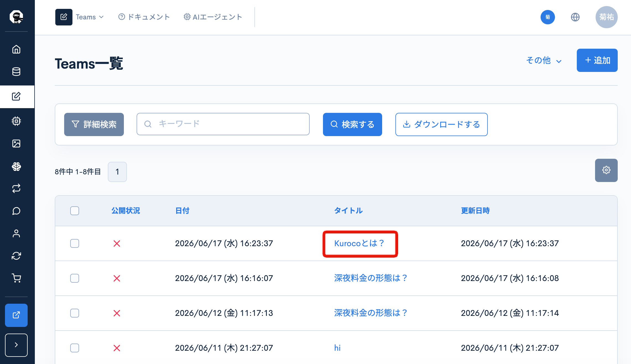
Task: Click the globe language icon
Action: pyautogui.click(x=575, y=17)
